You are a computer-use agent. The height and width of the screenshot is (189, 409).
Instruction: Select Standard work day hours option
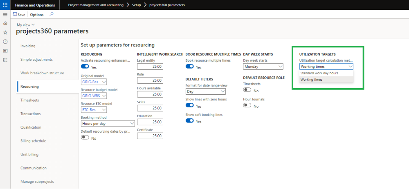319,73
